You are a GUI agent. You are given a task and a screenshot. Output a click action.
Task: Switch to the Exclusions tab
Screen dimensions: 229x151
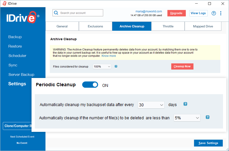coord(95,26)
